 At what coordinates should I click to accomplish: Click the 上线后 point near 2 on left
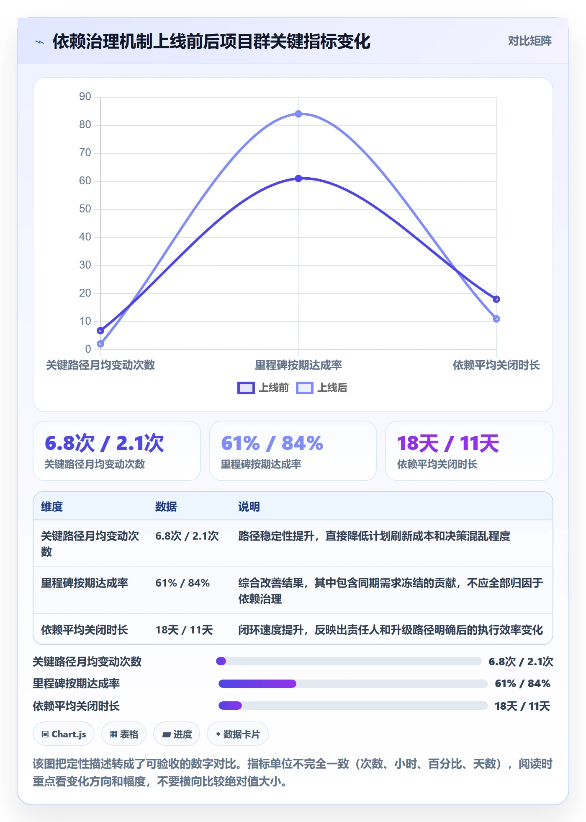tap(100, 344)
